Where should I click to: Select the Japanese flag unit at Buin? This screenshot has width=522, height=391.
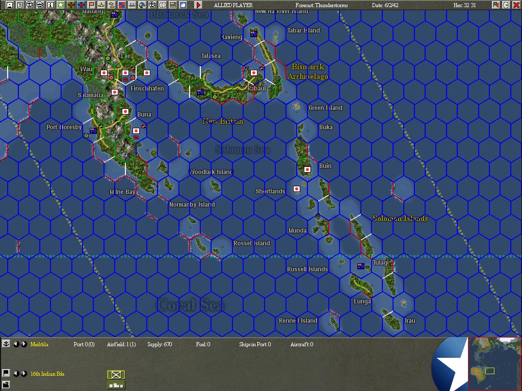click(307, 169)
